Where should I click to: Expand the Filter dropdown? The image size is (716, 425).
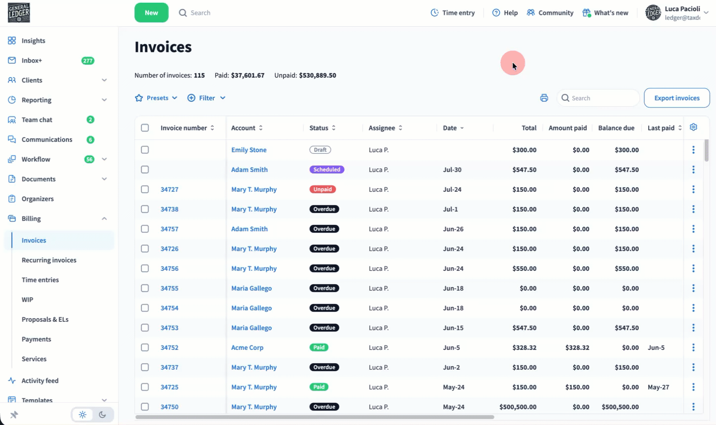206,98
